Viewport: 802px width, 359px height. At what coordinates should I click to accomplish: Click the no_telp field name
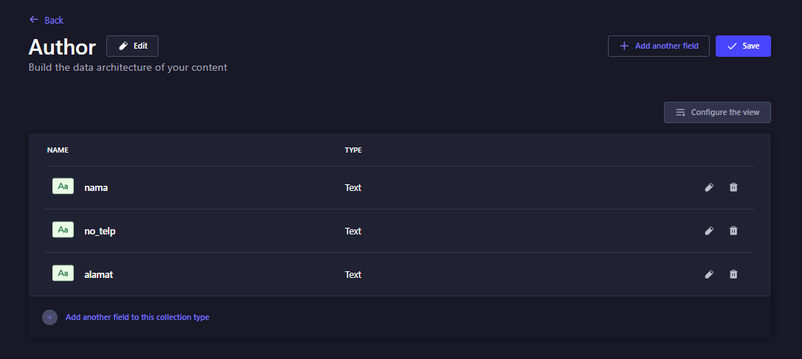click(x=100, y=231)
